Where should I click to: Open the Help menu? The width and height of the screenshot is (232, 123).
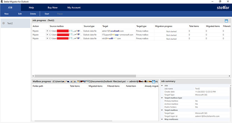click(31, 7)
